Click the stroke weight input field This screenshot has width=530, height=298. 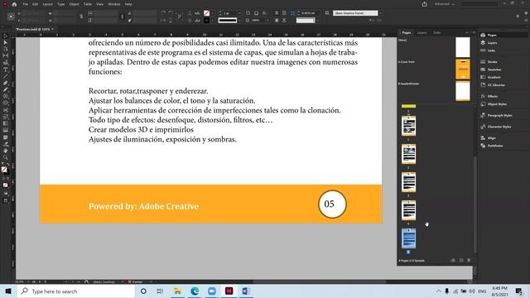pos(229,13)
